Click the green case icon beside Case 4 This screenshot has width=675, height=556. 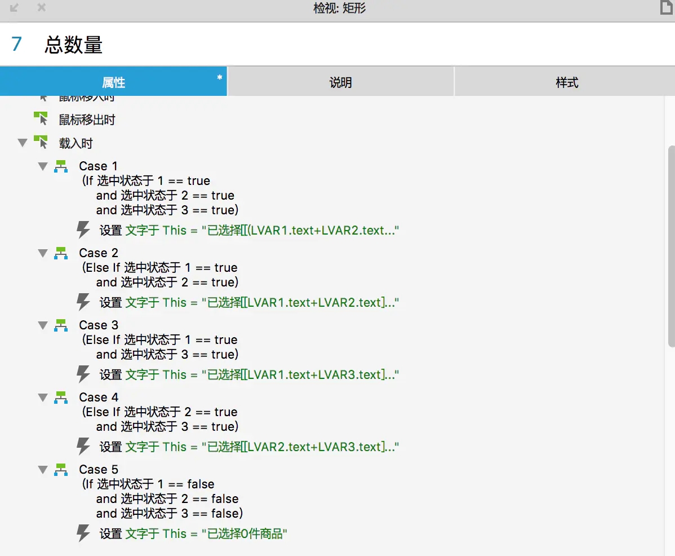(x=61, y=398)
